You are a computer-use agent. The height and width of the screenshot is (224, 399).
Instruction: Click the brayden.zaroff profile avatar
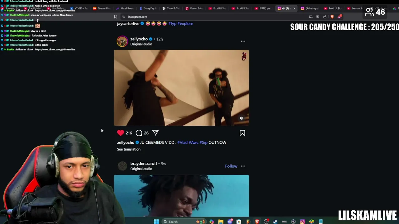(122, 166)
